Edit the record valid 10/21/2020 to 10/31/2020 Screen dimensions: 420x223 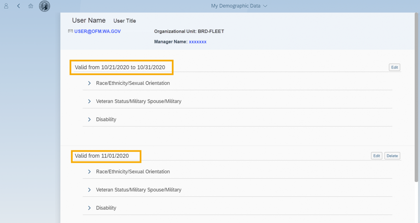coord(394,67)
